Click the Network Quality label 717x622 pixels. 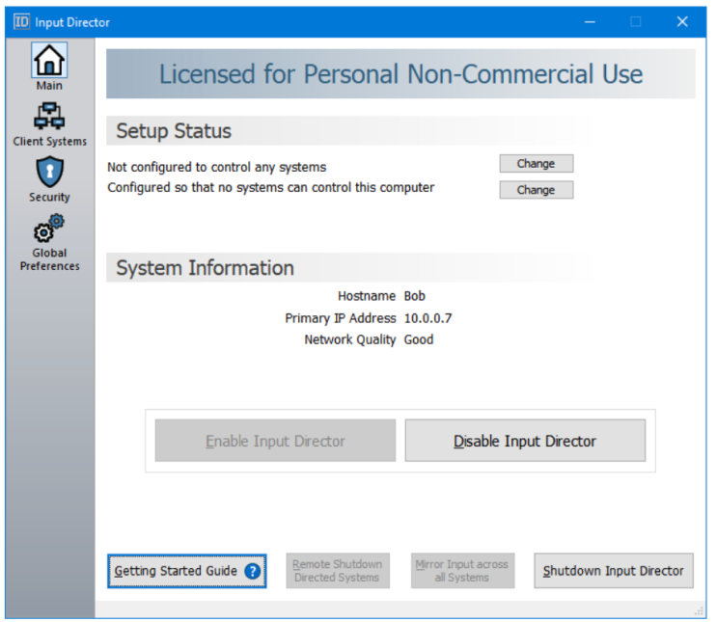click(x=349, y=339)
